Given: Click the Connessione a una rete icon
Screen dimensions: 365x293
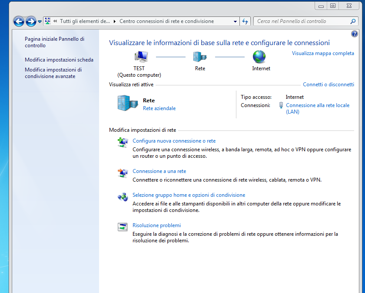Looking at the screenshot, I should tap(123, 173).
